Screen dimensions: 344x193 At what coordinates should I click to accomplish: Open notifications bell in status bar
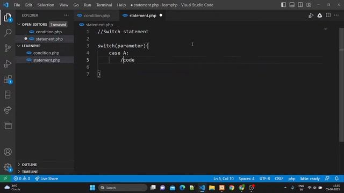336,179
